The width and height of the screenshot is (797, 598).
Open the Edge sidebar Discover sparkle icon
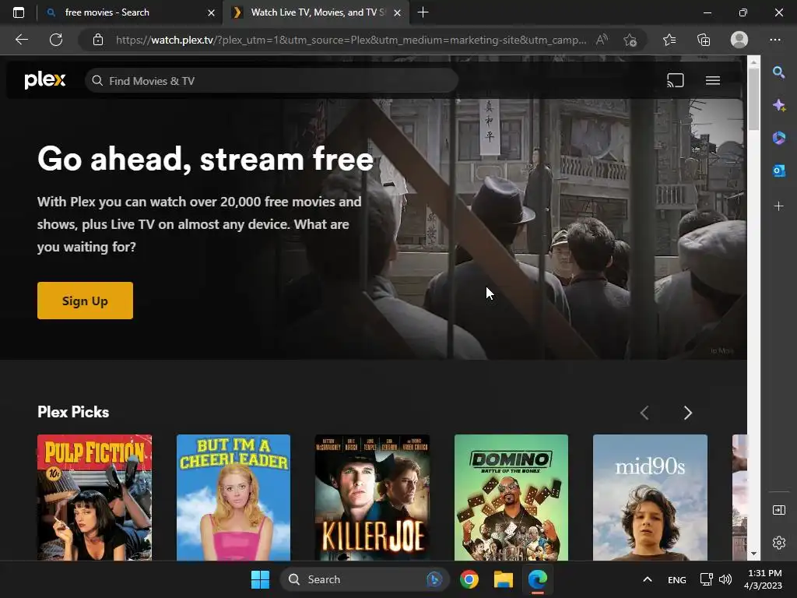click(778, 105)
